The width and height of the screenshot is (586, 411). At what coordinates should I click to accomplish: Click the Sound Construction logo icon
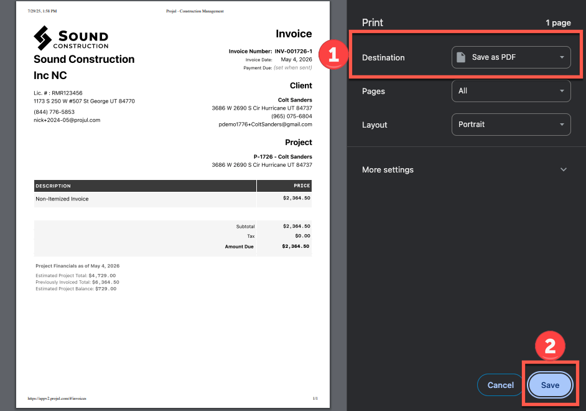tap(43, 38)
